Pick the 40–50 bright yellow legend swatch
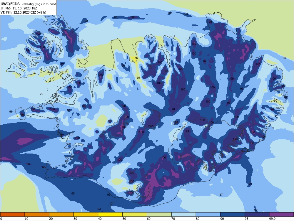The height and width of the screenshot is (221, 294). 110,215
